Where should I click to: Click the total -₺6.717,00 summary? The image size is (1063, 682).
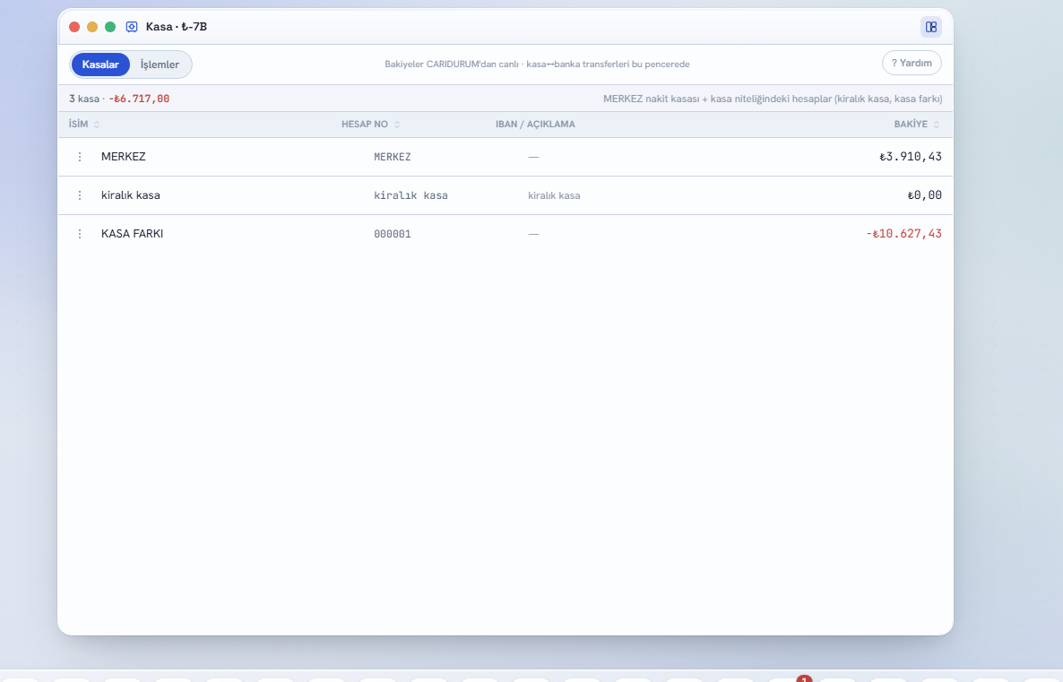pos(139,99)
